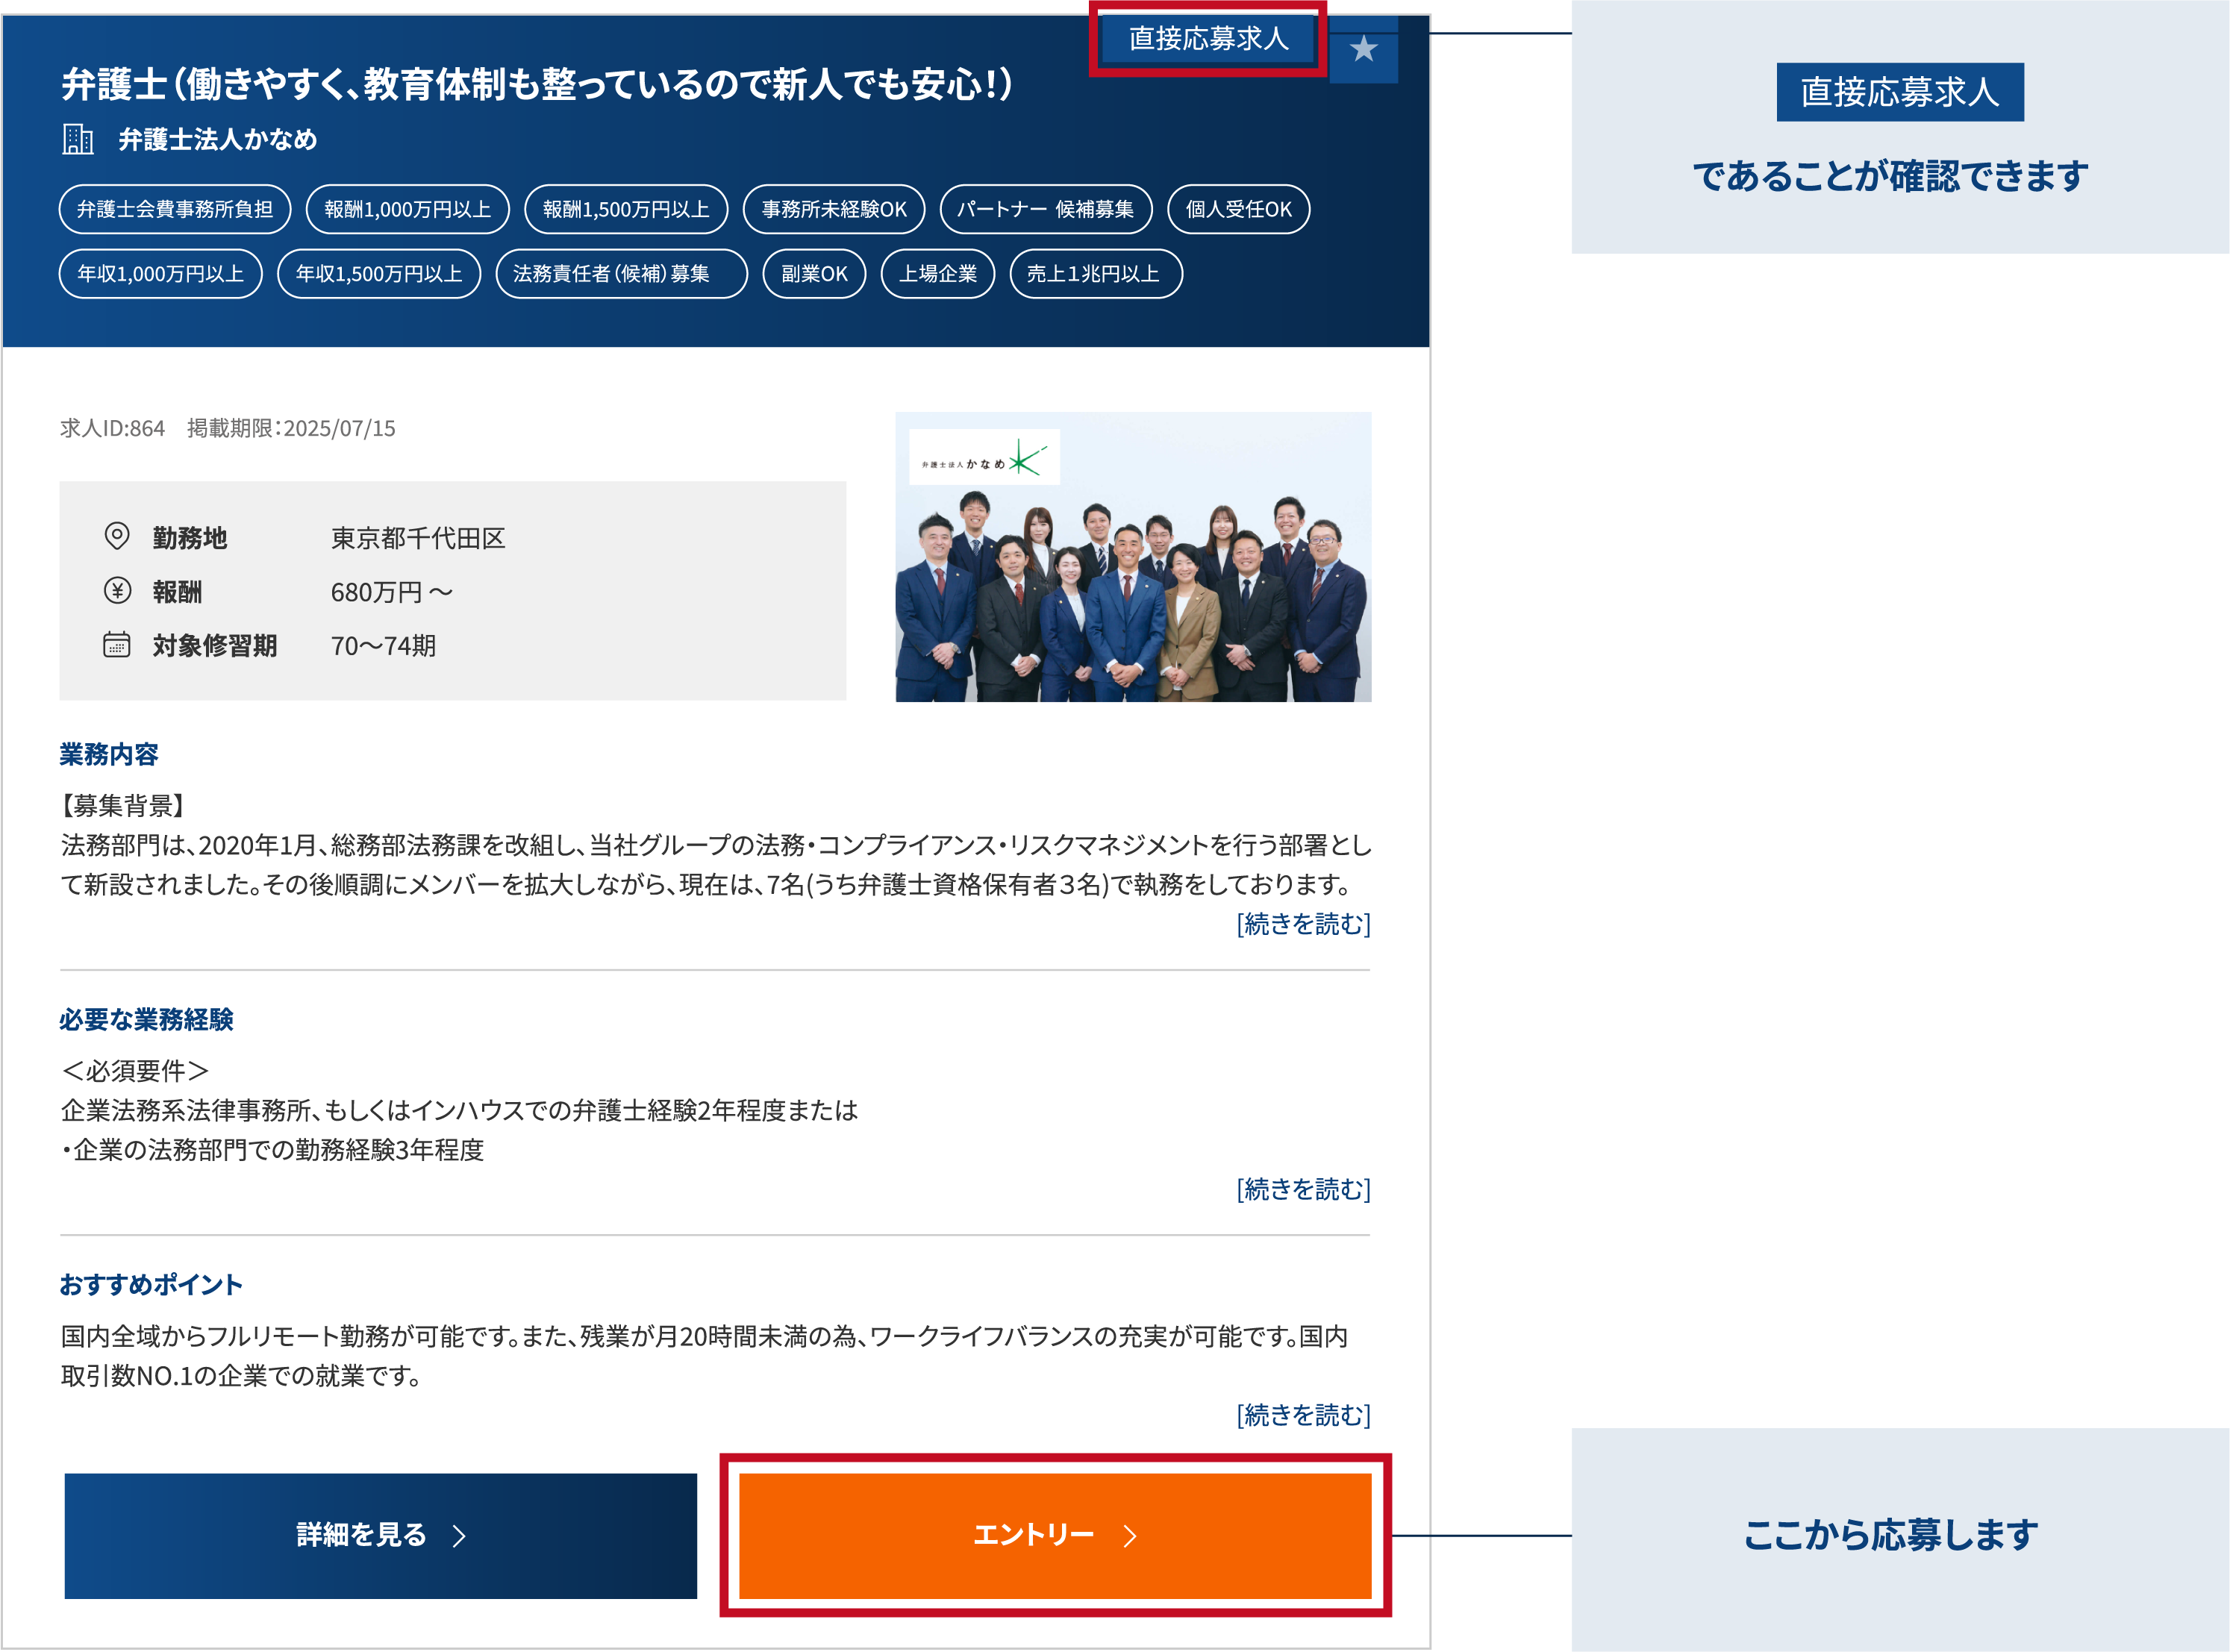The height and width of the screenshot is (1652, 2230).
Task: Expand 必要な業務経験 with 続きを読む
Action: [1303, 1189]
